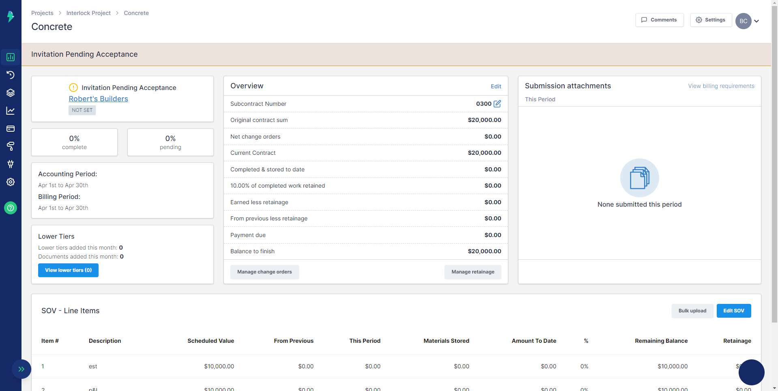
Task: Click the Bulk upload button
Action: coord(692,311)
